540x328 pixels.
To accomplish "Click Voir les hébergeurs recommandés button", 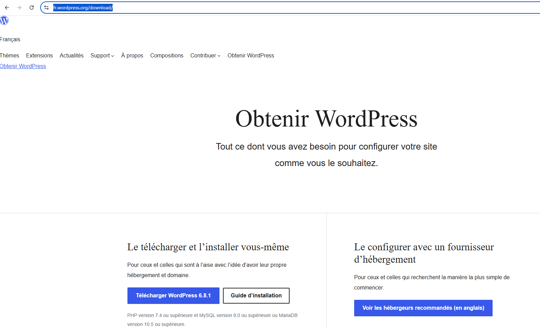I will point(423,308).
